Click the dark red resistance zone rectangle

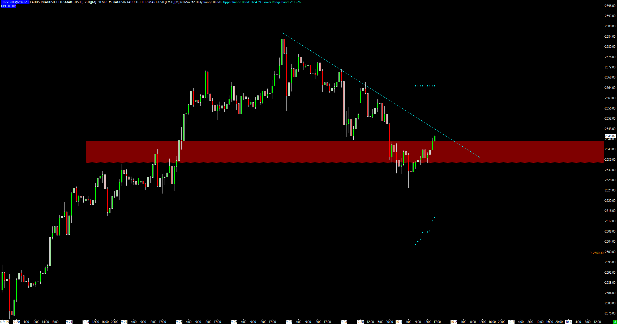coord(265,151)
